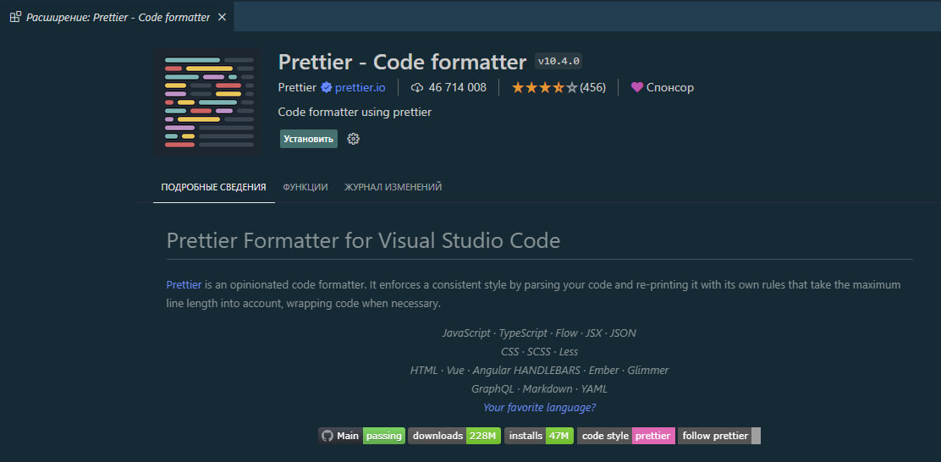Open the ЖУРНАЛ ИЗМЕНЕНИЙ tab

[x=393, y=187]
